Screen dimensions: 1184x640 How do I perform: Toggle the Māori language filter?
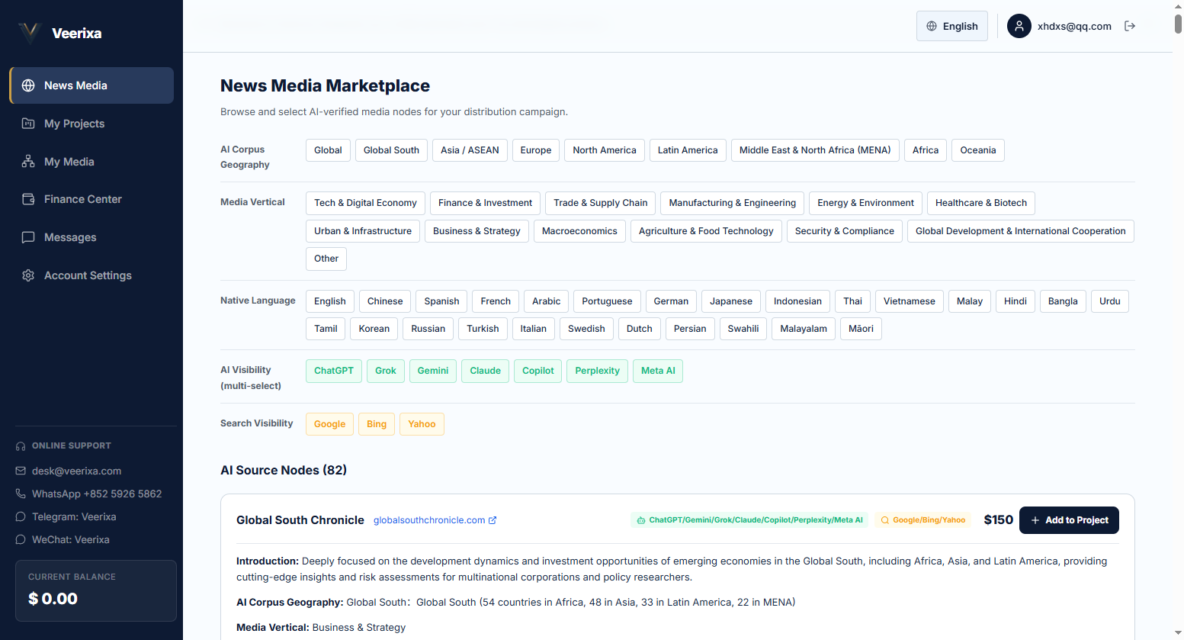pos(861,329)
